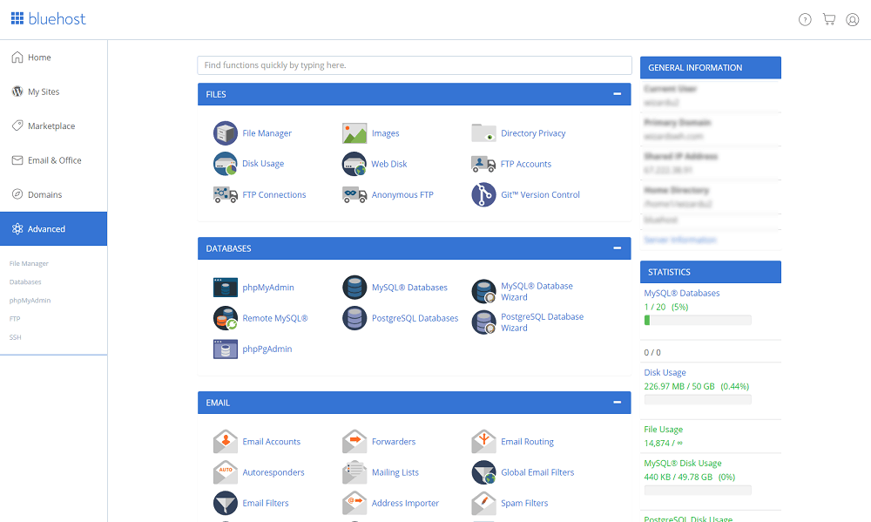Image resolution: width=871 pixels, height=522 pixels.
Task: Open the Databases sidebar sublink
Action: (25, 281)
